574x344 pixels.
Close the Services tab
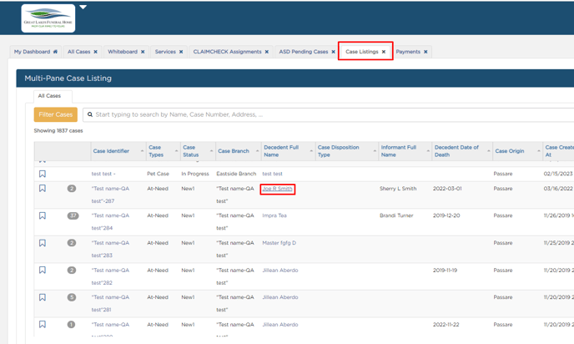181,52
